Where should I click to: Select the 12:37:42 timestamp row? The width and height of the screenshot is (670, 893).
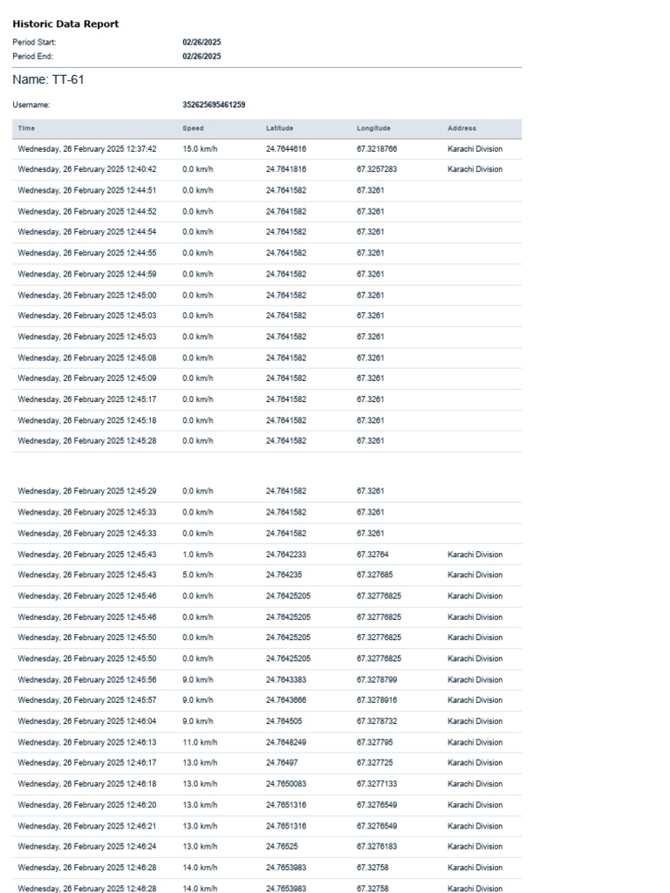point(267,149)
